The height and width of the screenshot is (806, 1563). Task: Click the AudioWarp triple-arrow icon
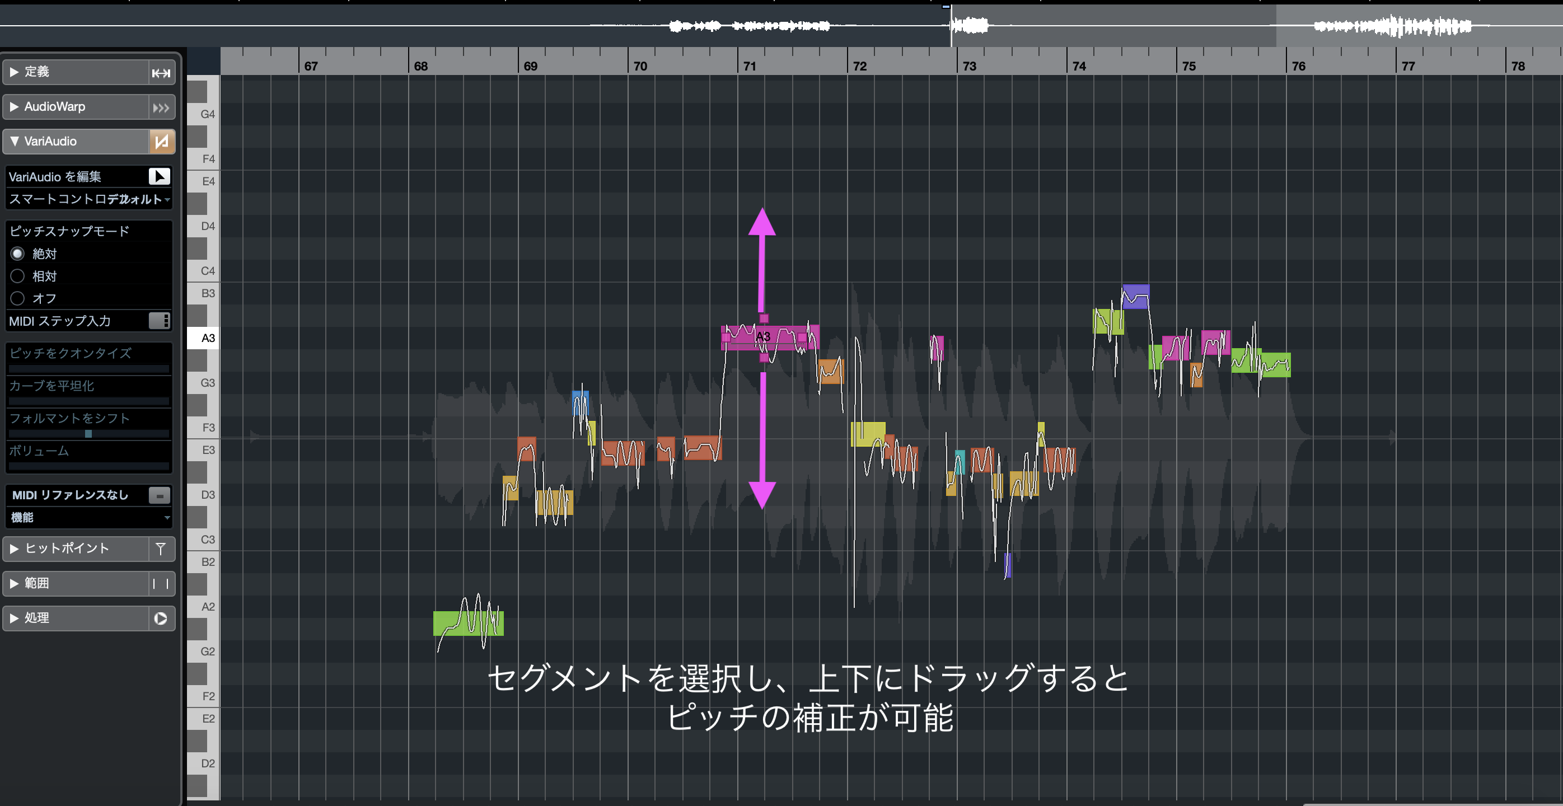pos(161,108)
